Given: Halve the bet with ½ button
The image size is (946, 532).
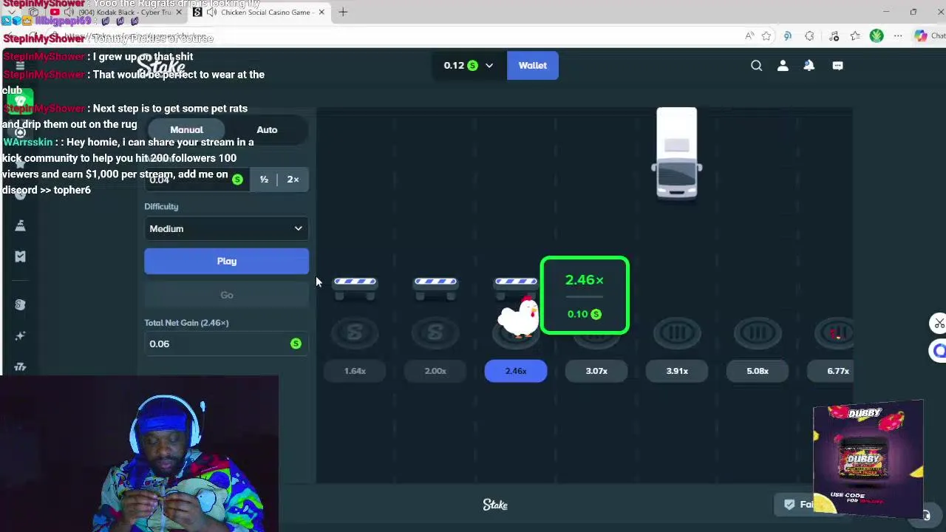Looking at the screenshot, I should tap(264, 180).
